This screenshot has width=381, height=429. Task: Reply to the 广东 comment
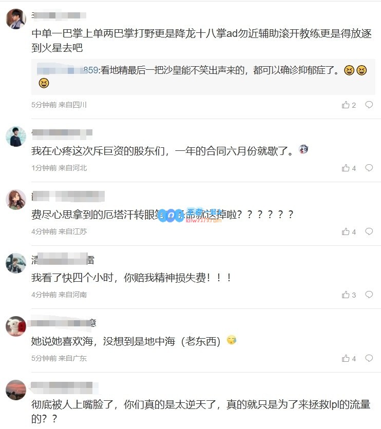click(369, 358)
